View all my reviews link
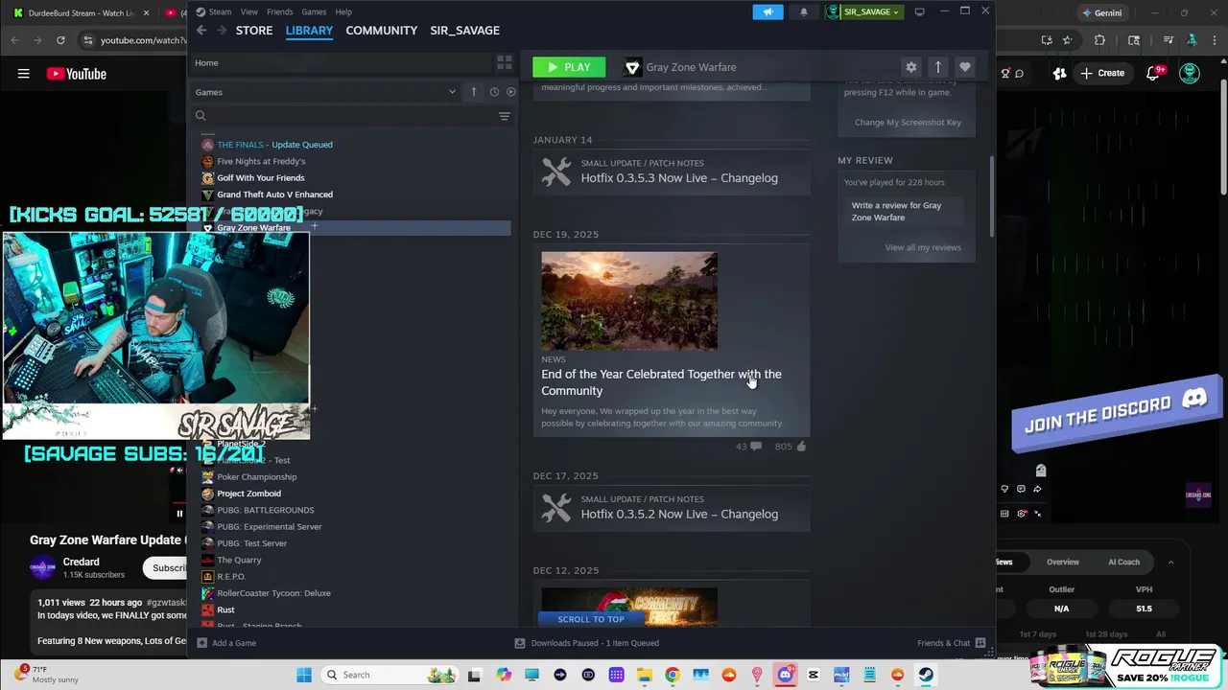1228x690 pixels. point(923,247)
